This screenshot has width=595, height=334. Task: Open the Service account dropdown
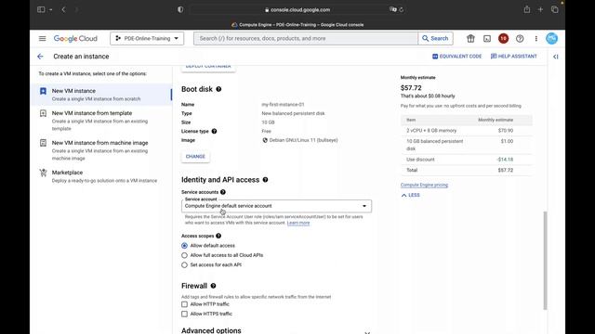tap(276, 206)
